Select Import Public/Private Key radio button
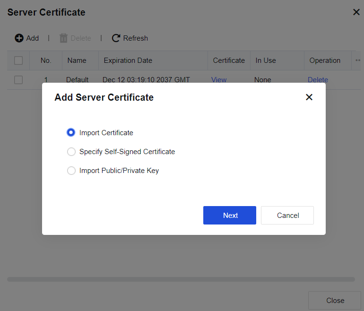 [71, 171]
